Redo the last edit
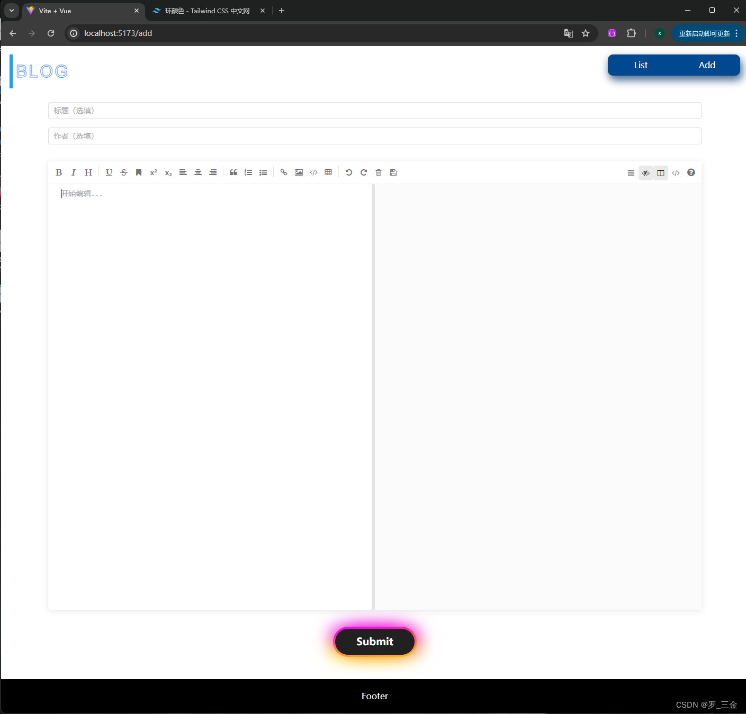Viewport: 746px width, 714px height. click(x=364, y=172)
